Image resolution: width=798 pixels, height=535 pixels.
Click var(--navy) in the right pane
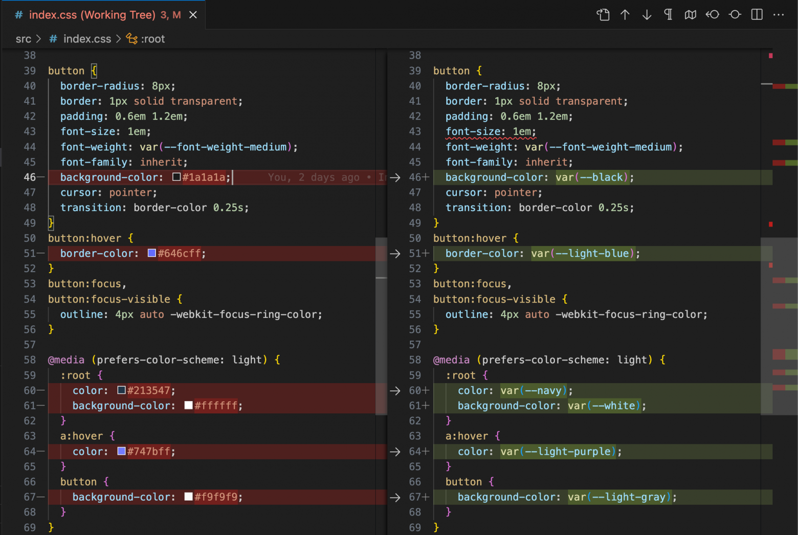point(534,391)
